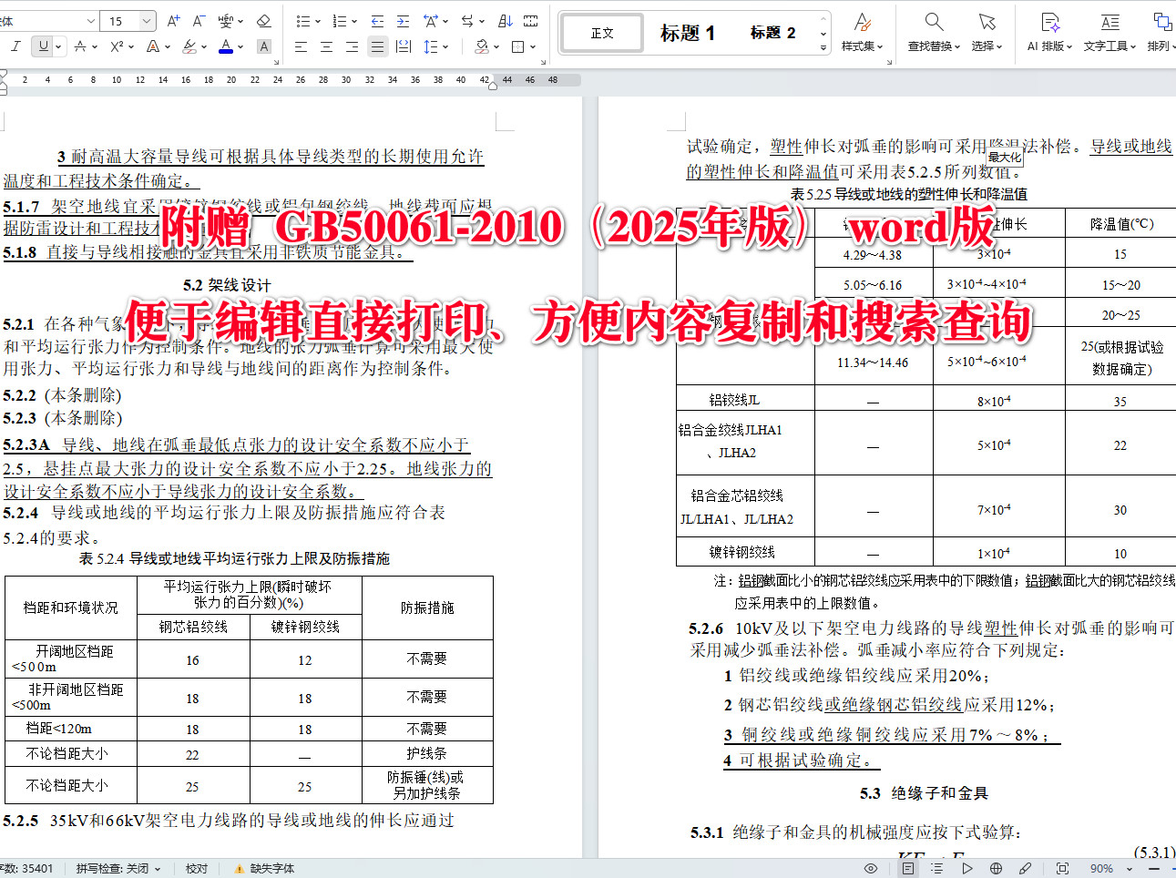The height and width of the screenshot is (878, 1176).
Task: Apply the highlight pen color tool
Action: [x=189, y=47]
